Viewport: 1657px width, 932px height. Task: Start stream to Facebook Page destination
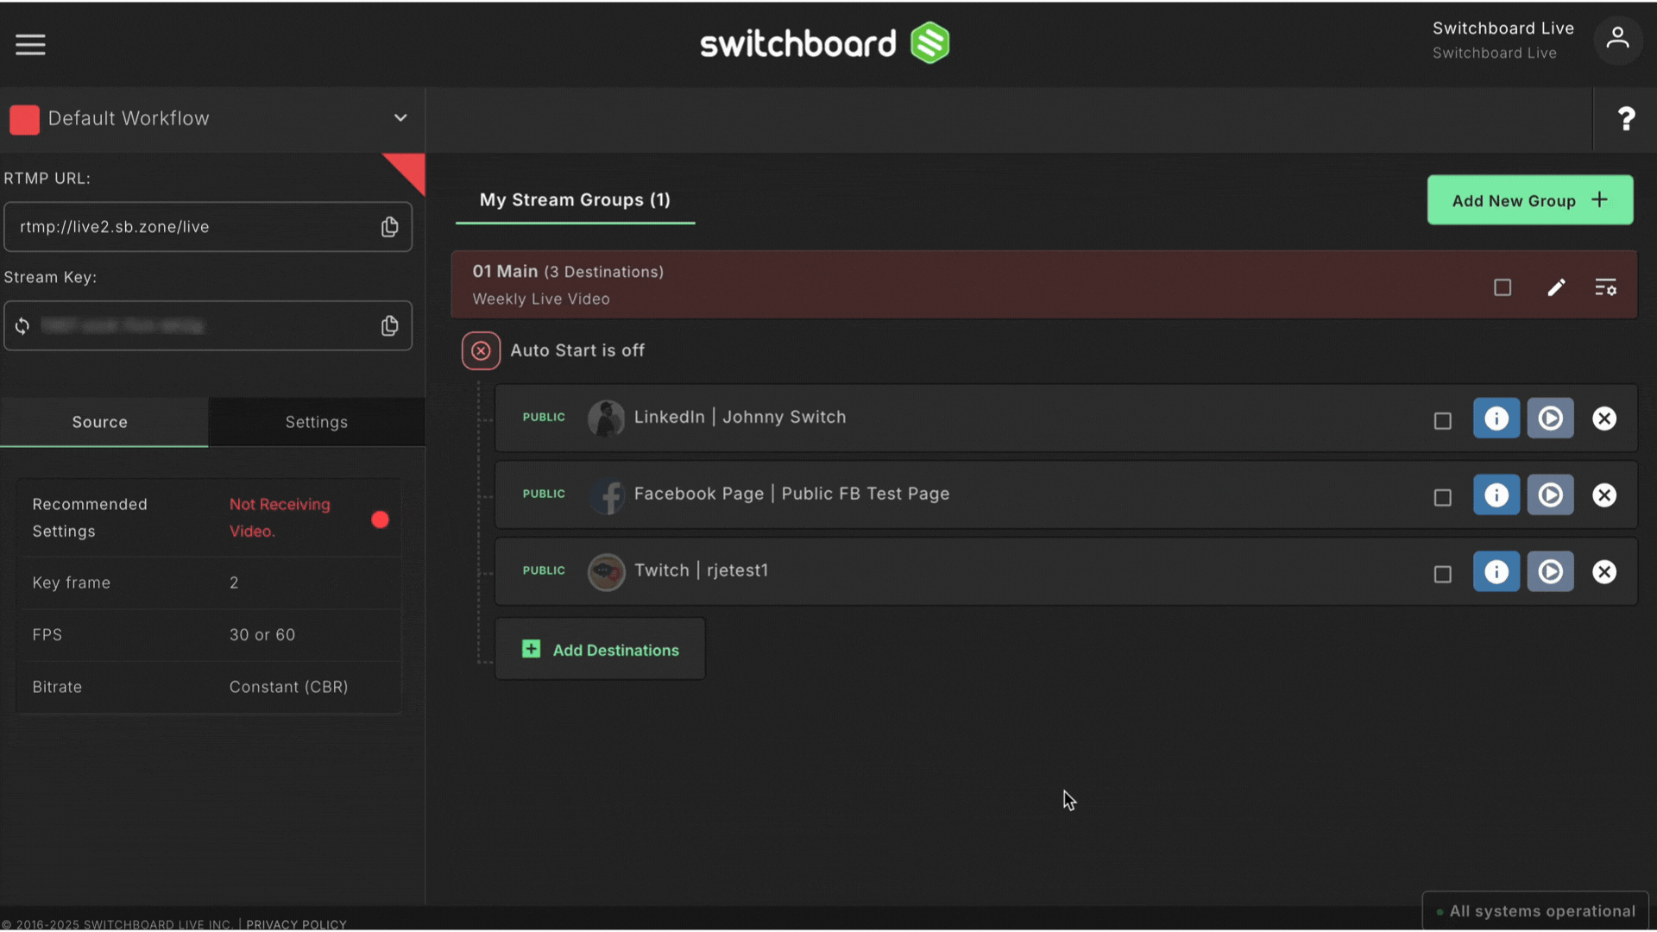pos(1551,495)
